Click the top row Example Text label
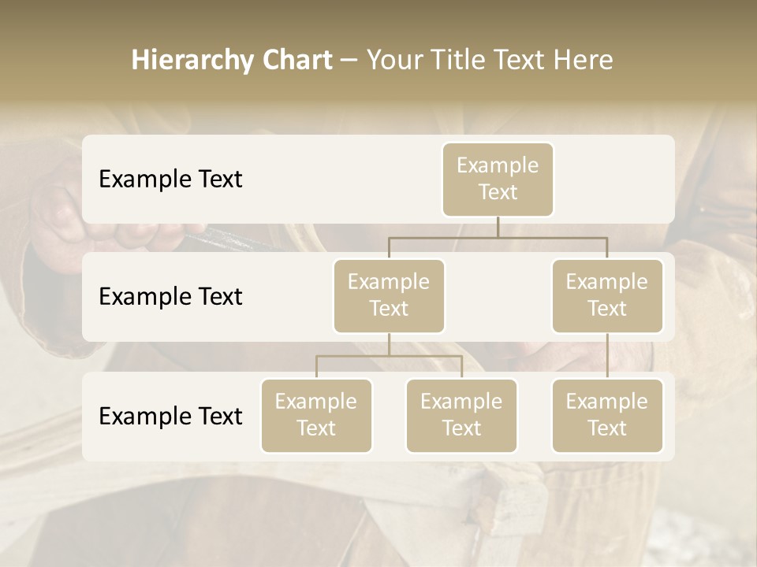 (x=170, y=180)
